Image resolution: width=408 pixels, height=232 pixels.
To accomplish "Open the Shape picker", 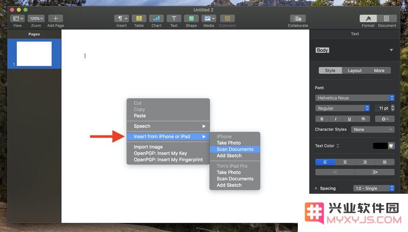I will click(x=191, y=18).
